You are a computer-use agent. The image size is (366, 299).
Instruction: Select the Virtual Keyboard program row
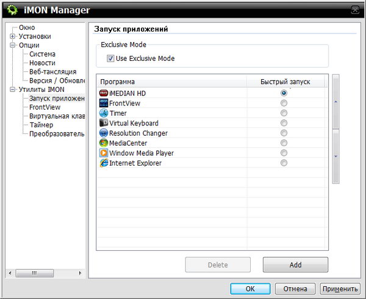(212, 123)
